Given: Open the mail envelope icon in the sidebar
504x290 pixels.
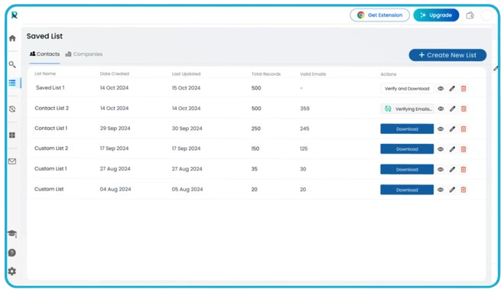Looking at the screenshot, I should coord(12,161).
